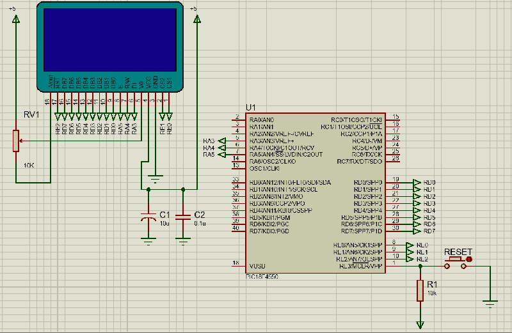Viewport: 512px width, 333px height.
Task: Click the RC7/RX/DT/SDO pin name
Action: pos(359,162)
